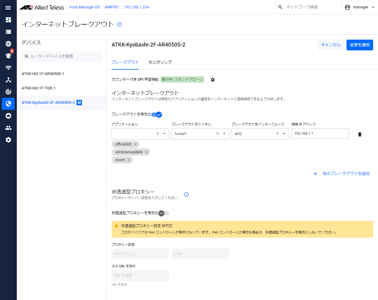The height and width of the screenshot is (300, 378).
Task: Click the 隣接 IP アドレス input field
Action: [x=320, y=133]
